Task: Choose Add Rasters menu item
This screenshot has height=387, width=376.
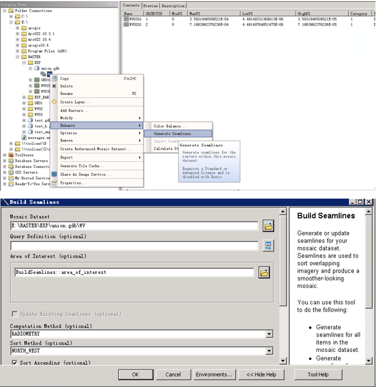Action: tap(97, 110)
